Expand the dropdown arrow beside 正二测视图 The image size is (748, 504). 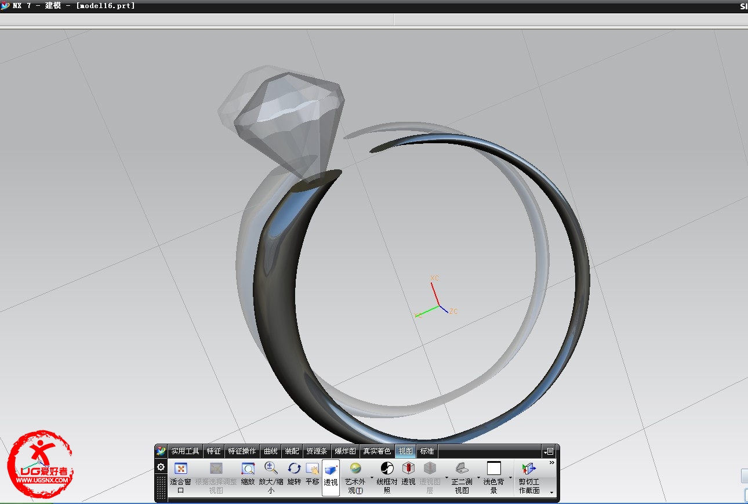[478, 478]
